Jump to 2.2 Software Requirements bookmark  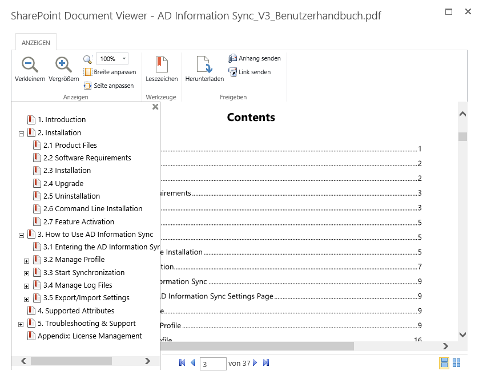87,158
